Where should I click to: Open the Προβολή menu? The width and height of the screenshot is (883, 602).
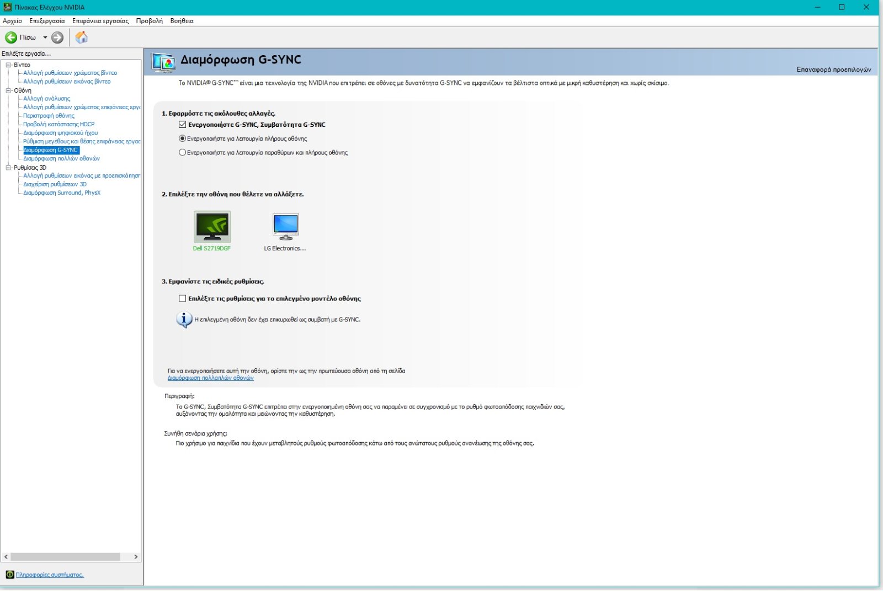pos(150,21)
